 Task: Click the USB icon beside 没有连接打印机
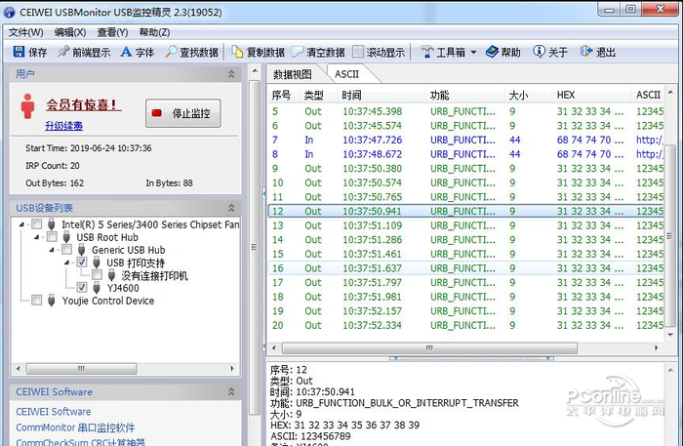tap(111, 275)
